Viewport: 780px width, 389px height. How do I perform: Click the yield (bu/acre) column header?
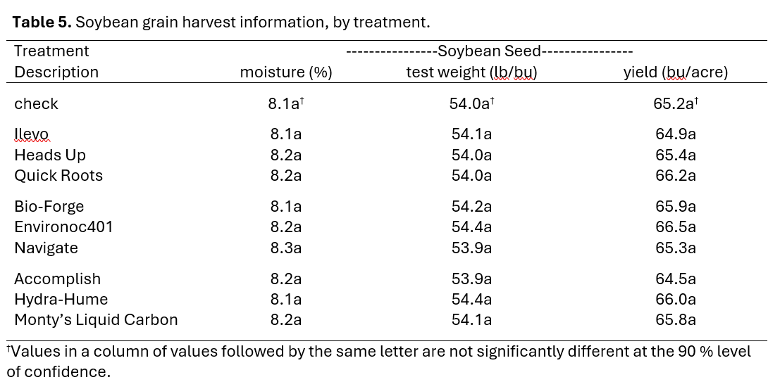pos(675,72)
